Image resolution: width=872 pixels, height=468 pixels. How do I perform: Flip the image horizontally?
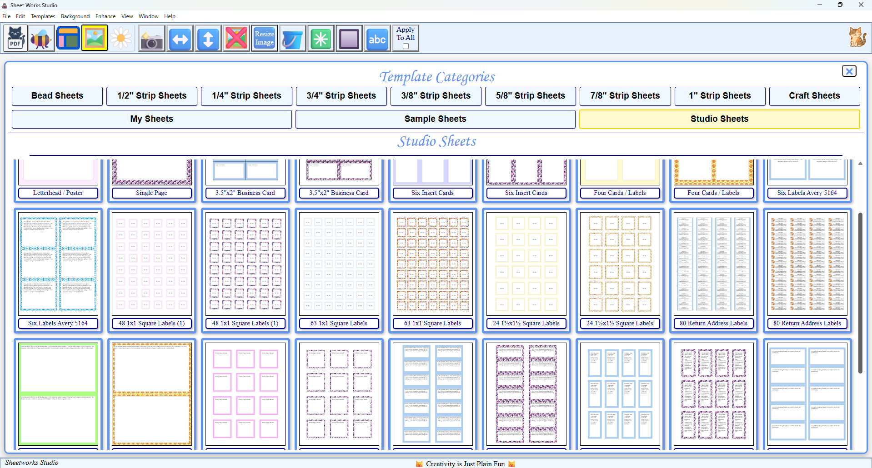point(180,38)
